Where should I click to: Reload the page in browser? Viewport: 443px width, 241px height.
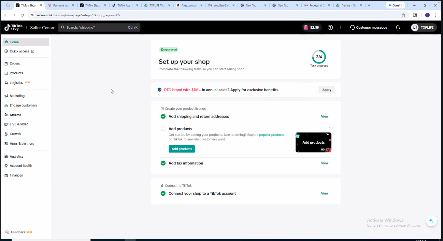[x=22, y=15]
